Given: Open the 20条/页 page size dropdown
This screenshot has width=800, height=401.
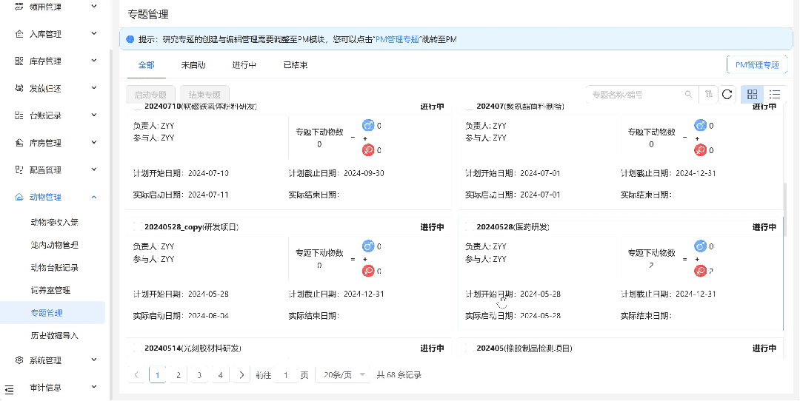Looking at the screenshot, I should click(x=341, y=375).
